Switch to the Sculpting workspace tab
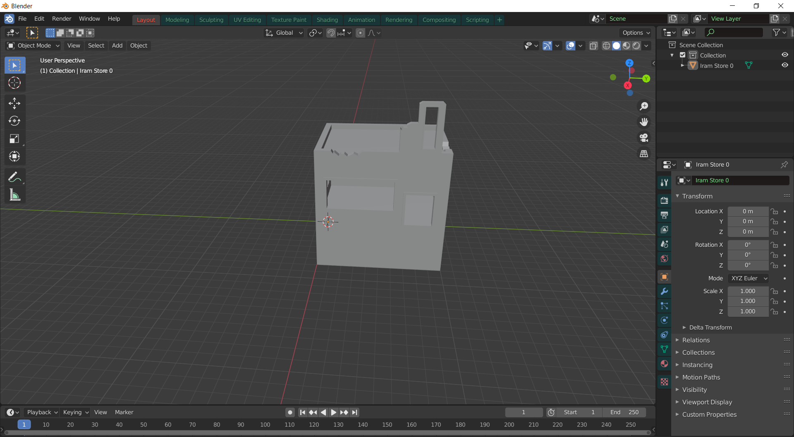The image size is (794, 437). [x=211, y=20]
